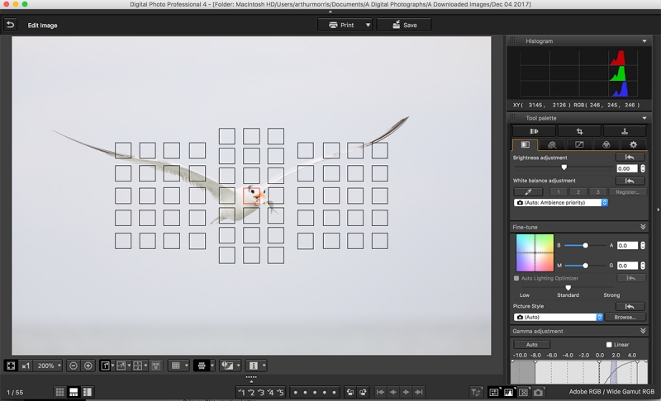Select the white balance eyedropper
The width and height of the screenshot is (661, 401).
pos(528,192)
